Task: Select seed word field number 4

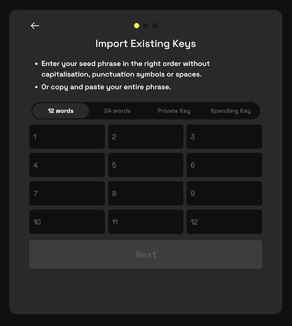Action: 67,165
